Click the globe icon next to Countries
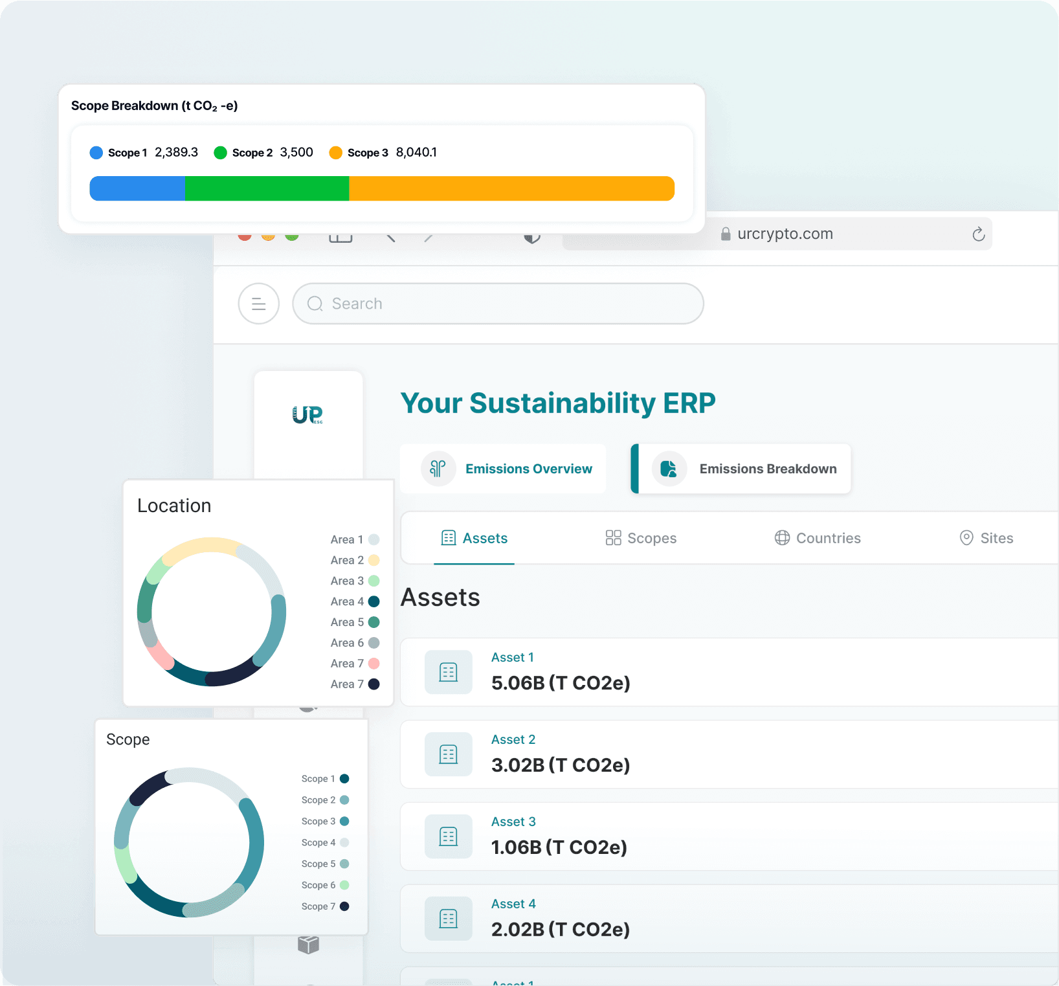The image size is (1059, 986). tap(782, 538)
